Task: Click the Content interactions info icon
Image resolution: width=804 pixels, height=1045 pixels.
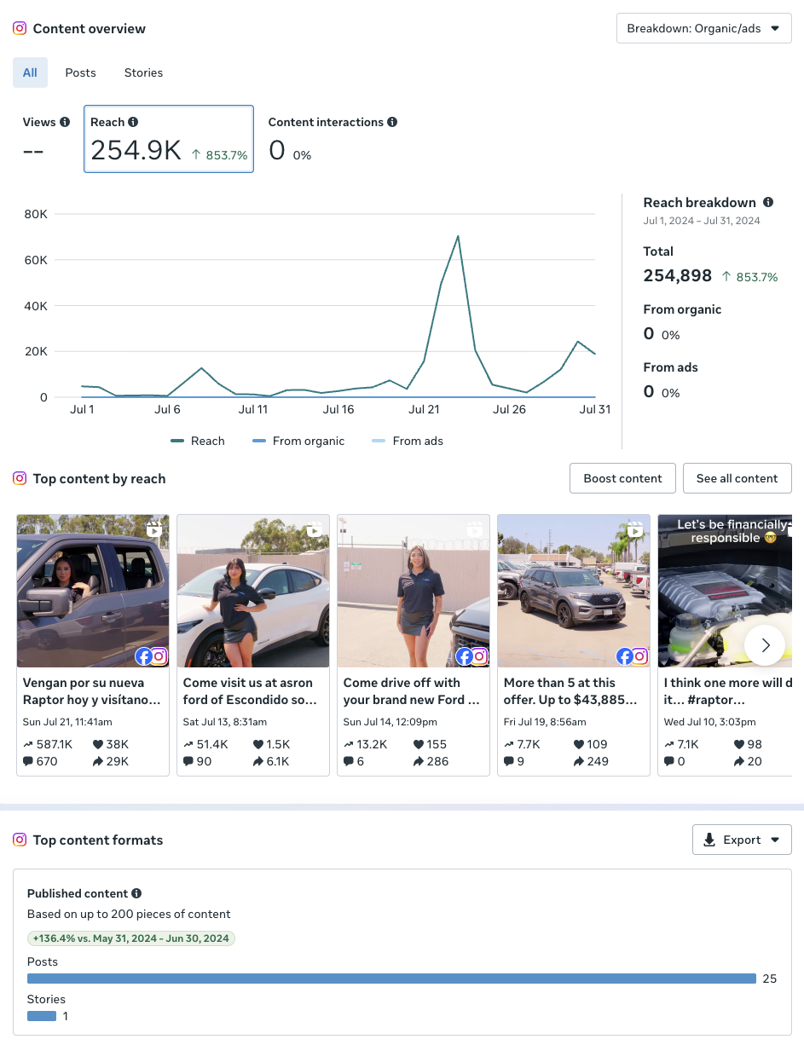Action: 392,122
